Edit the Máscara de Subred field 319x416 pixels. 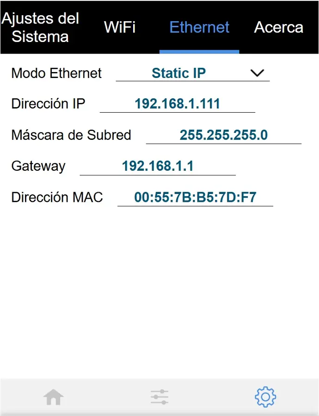[224, 135]
